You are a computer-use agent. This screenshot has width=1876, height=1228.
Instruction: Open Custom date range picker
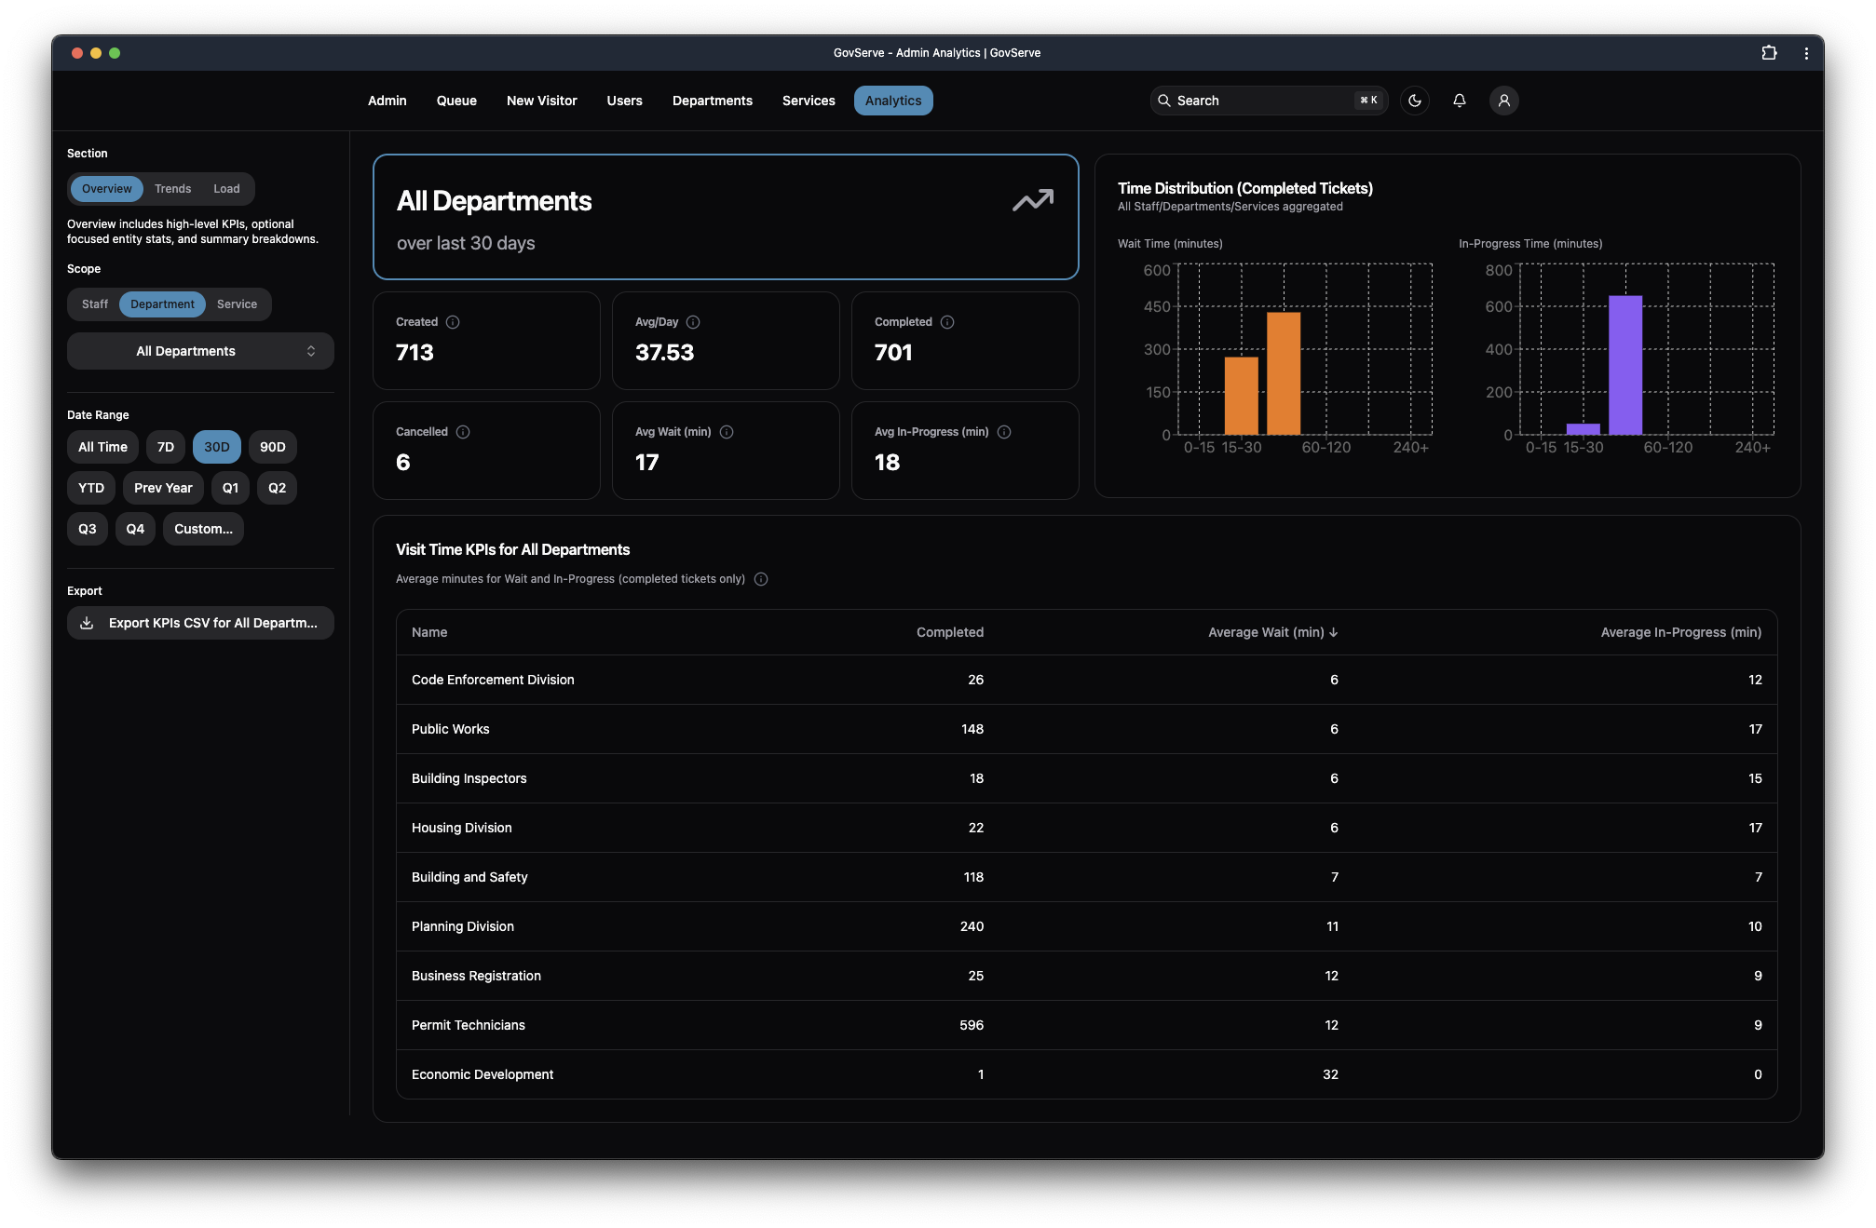coord(203,529)
